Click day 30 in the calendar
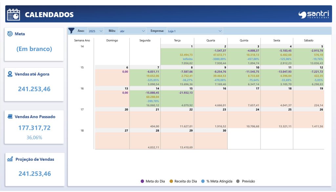Viewport: 336px width, 192px height. (224, 131)
